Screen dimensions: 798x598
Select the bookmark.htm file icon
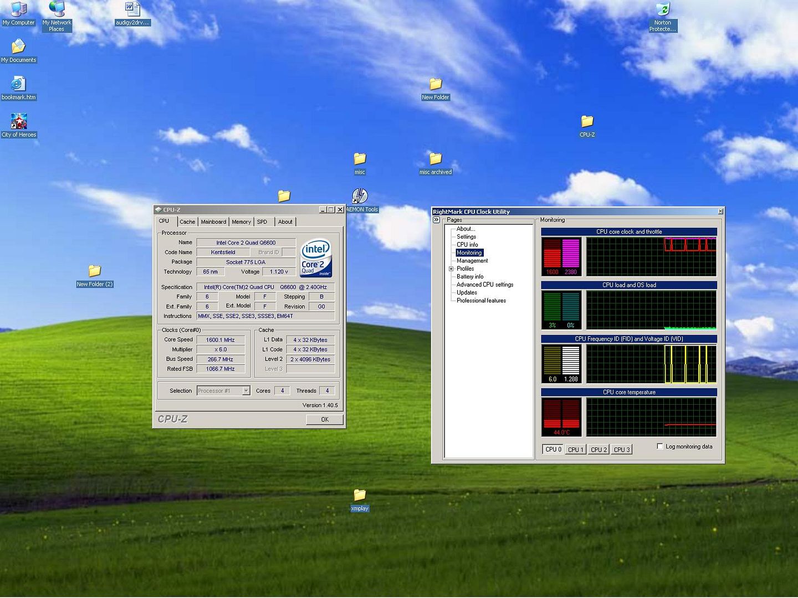tap(18, 85)
